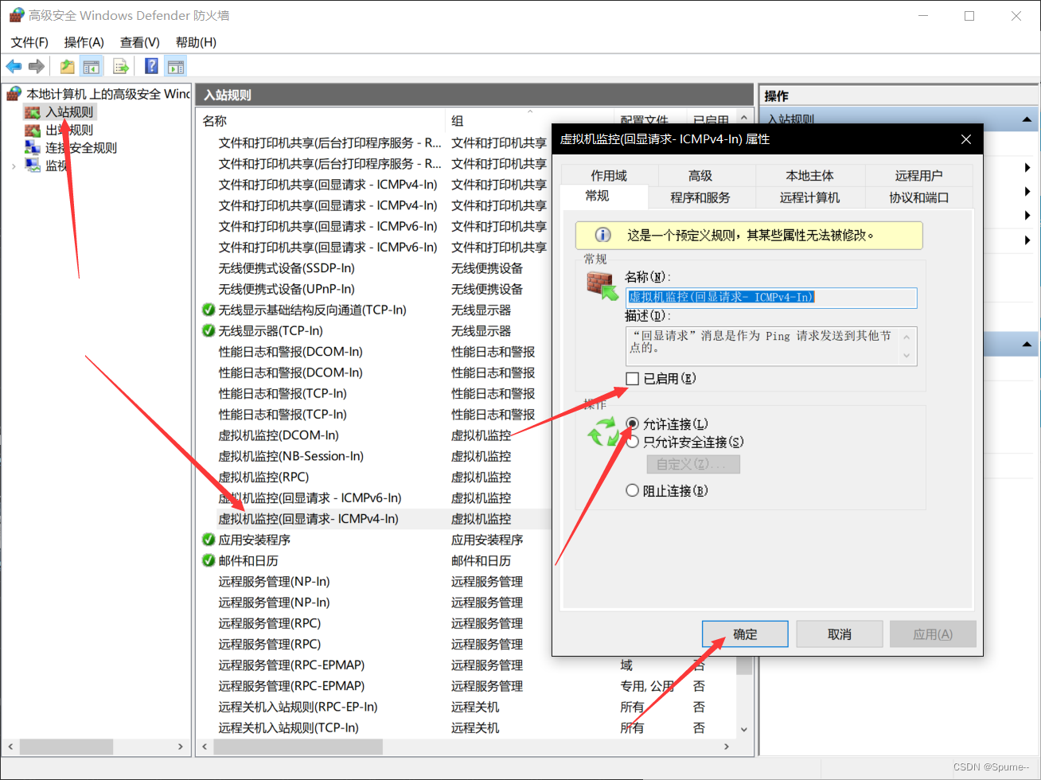Switch to the 作用域 tab
1041x780 pixels.
click(609, 175)
